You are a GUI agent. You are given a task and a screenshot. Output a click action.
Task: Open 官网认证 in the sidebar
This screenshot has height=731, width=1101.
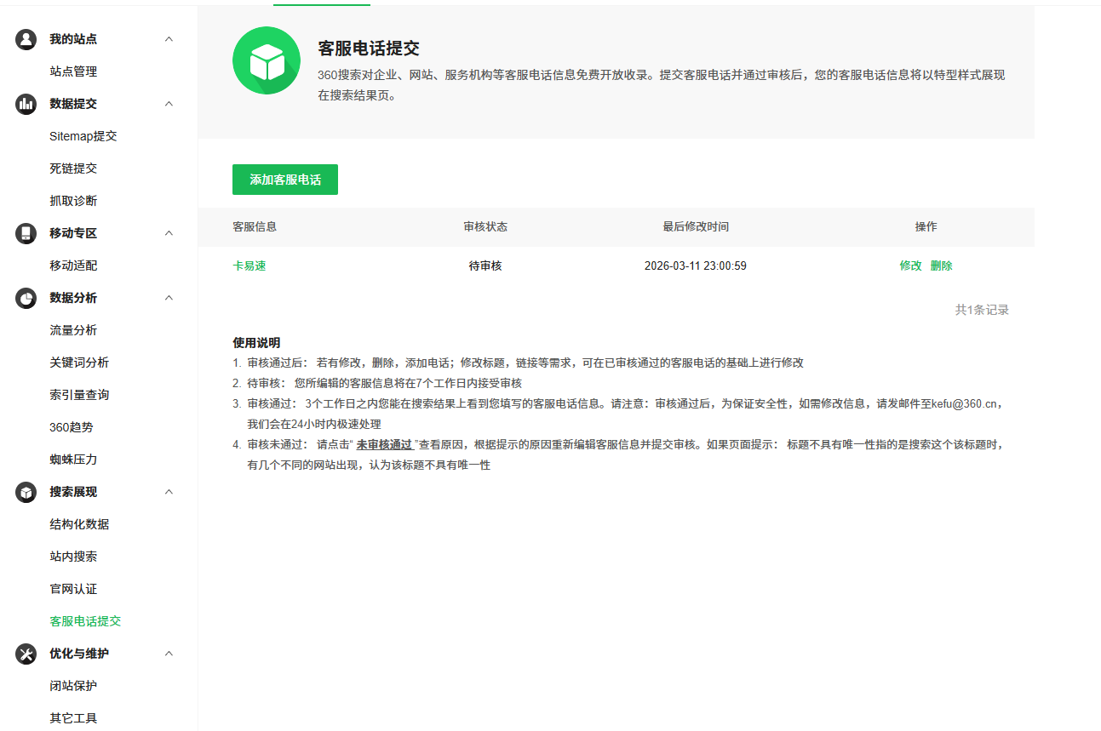(73, 589)
